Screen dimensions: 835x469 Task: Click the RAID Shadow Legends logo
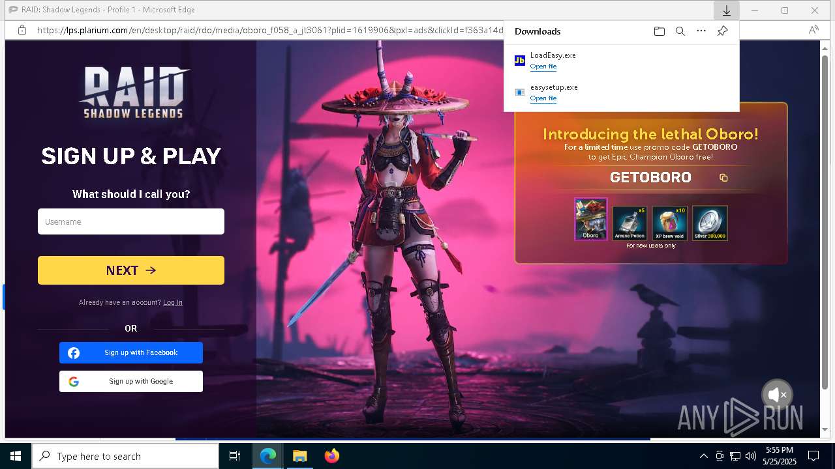coord(134,92)
